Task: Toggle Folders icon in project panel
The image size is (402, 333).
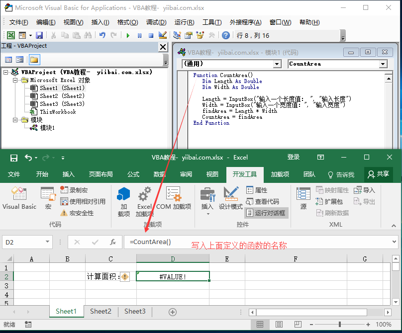Action: pyautogui.click(x=34, y=60)
